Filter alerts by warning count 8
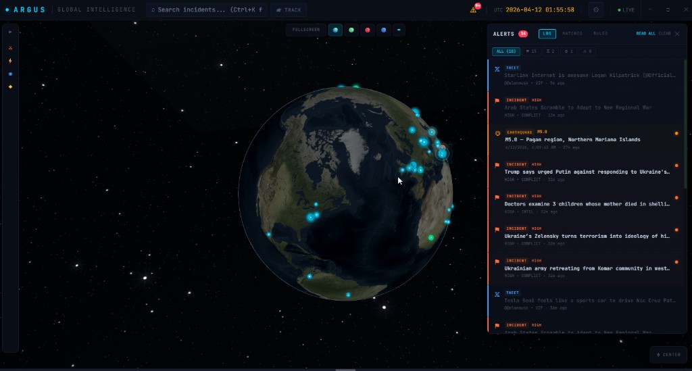The image size is (692, 371). 587,51
